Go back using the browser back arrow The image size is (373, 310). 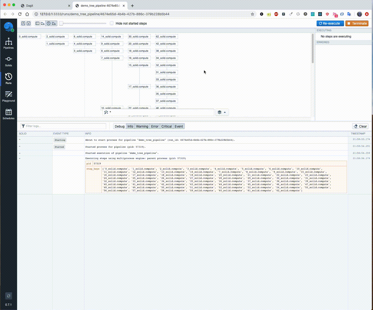[x=5, y=14]
